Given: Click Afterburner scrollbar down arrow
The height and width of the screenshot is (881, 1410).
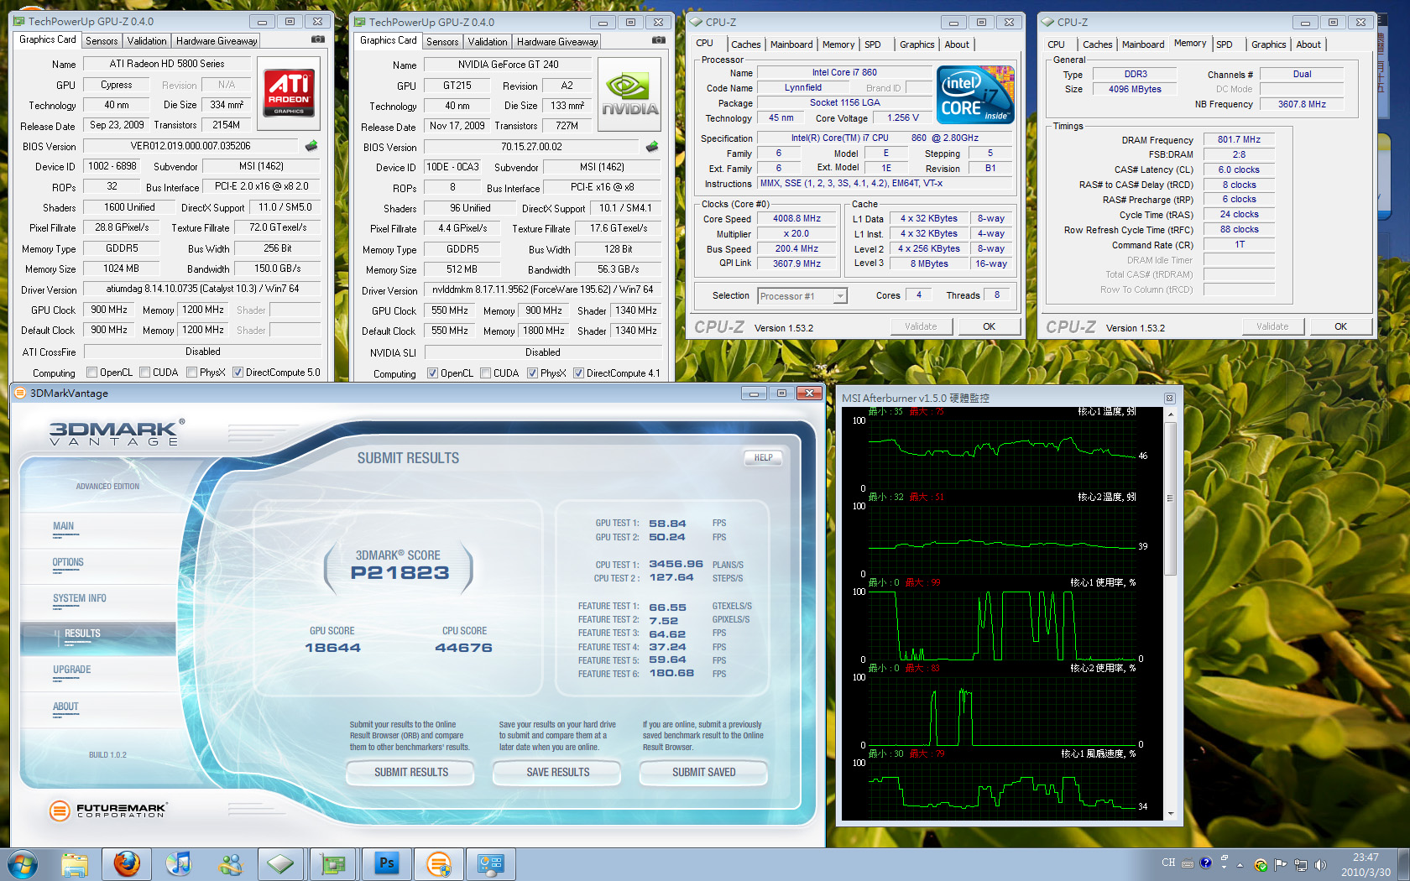Looking at the screenshot, I should click(1170, 814).
